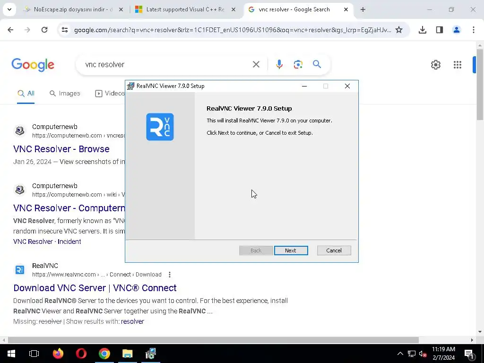
Task: Switch to NoEscape.zip tab
Action: coord(73,9)
